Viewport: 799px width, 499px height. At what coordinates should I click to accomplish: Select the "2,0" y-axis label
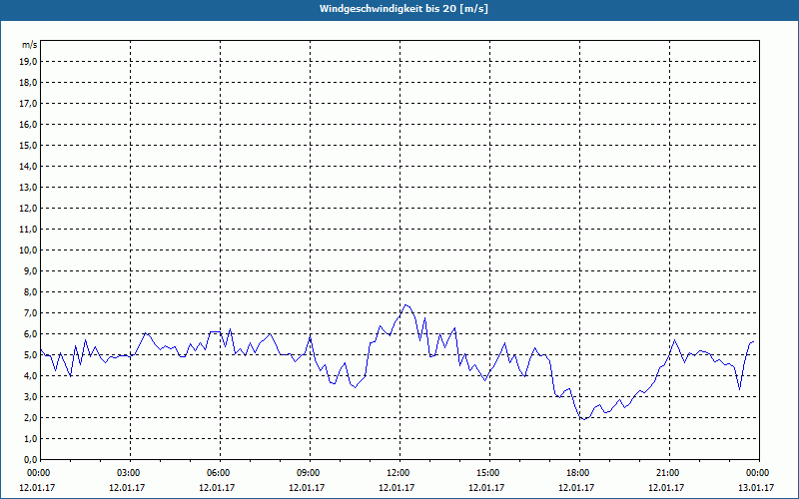[31, 417]
